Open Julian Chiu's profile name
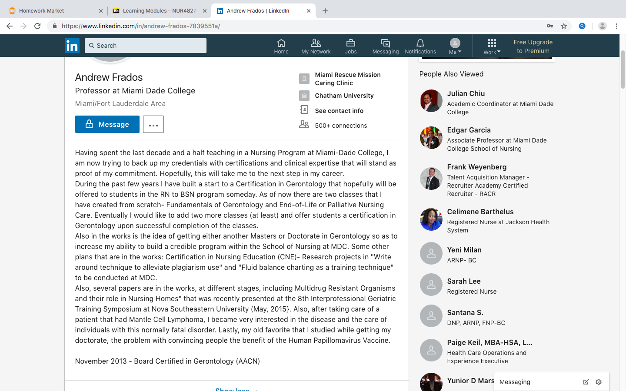The image size is (626, 391). pos(466,93)
